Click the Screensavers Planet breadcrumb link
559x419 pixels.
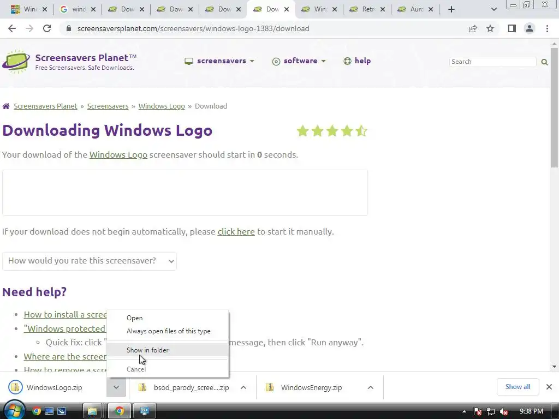point(45,106)
